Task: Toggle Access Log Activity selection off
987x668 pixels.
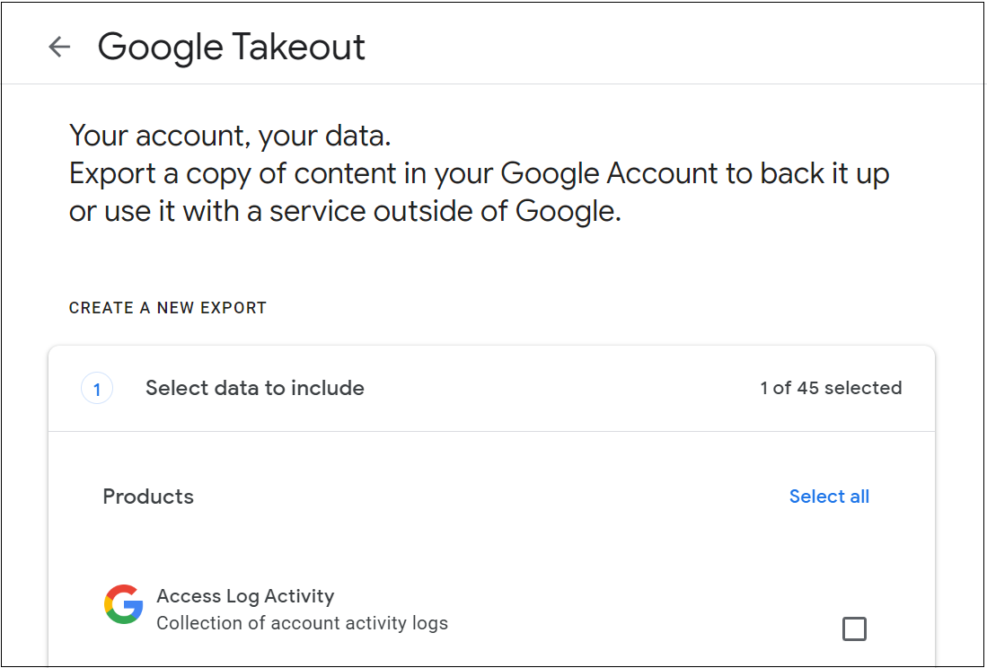Action: coord(854,628)
